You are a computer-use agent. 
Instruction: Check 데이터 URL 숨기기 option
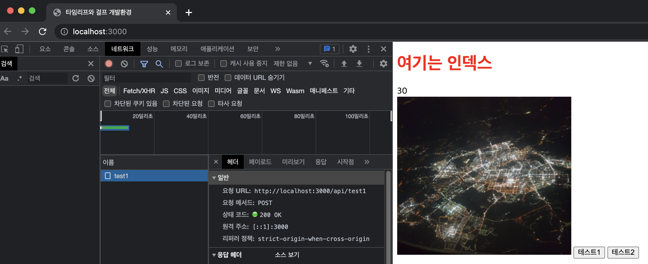[x=228, y=78]
